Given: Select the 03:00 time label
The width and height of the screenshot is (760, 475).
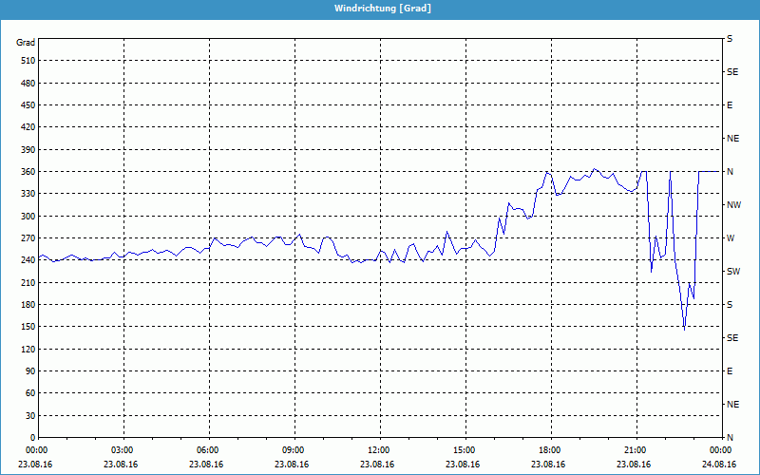Looking at the screenshot, I should (123, 450).
